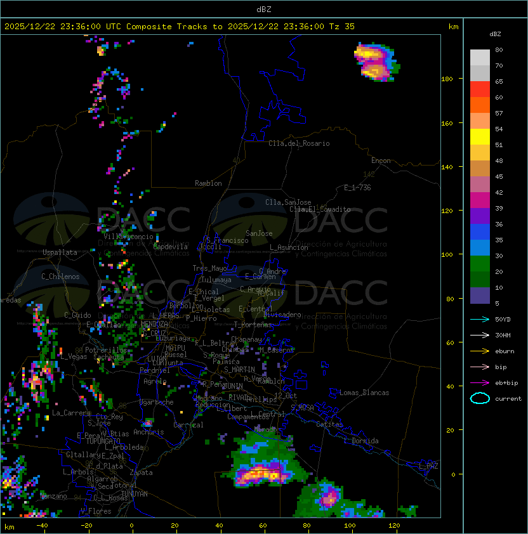Click the Anchoris label
Image resolution: width=528 pixels, height=534 pixels.
click(148, 432)
